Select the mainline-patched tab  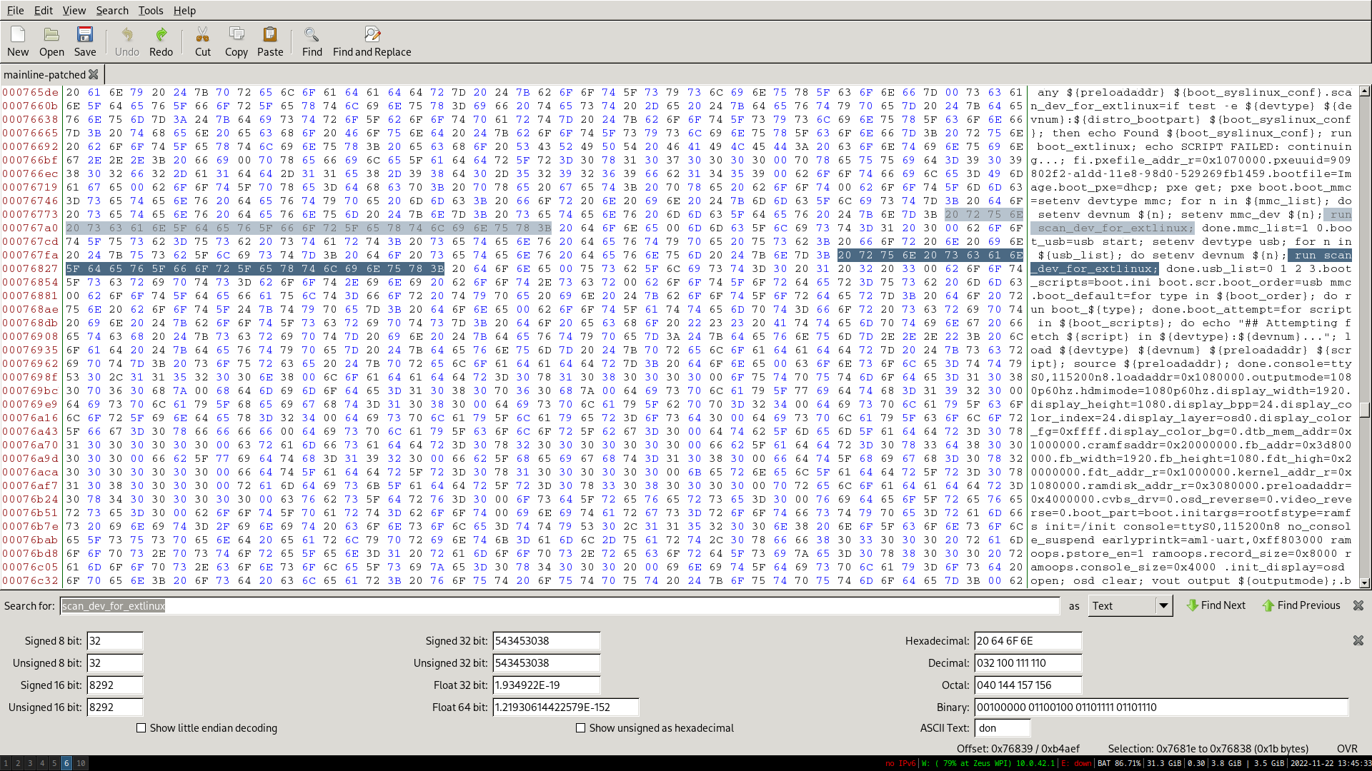[44, 75]
